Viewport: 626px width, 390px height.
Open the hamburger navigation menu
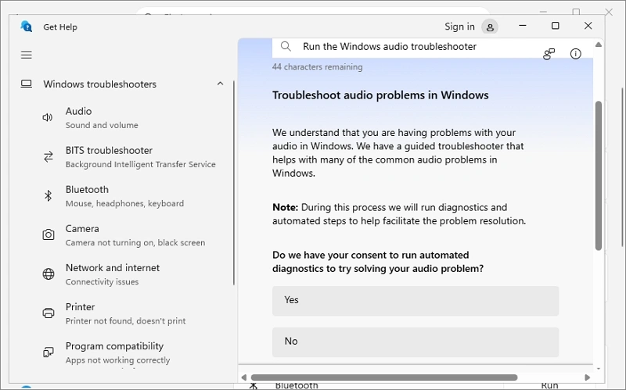click(27, 55)
